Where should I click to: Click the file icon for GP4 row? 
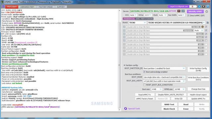pos(124,54)
